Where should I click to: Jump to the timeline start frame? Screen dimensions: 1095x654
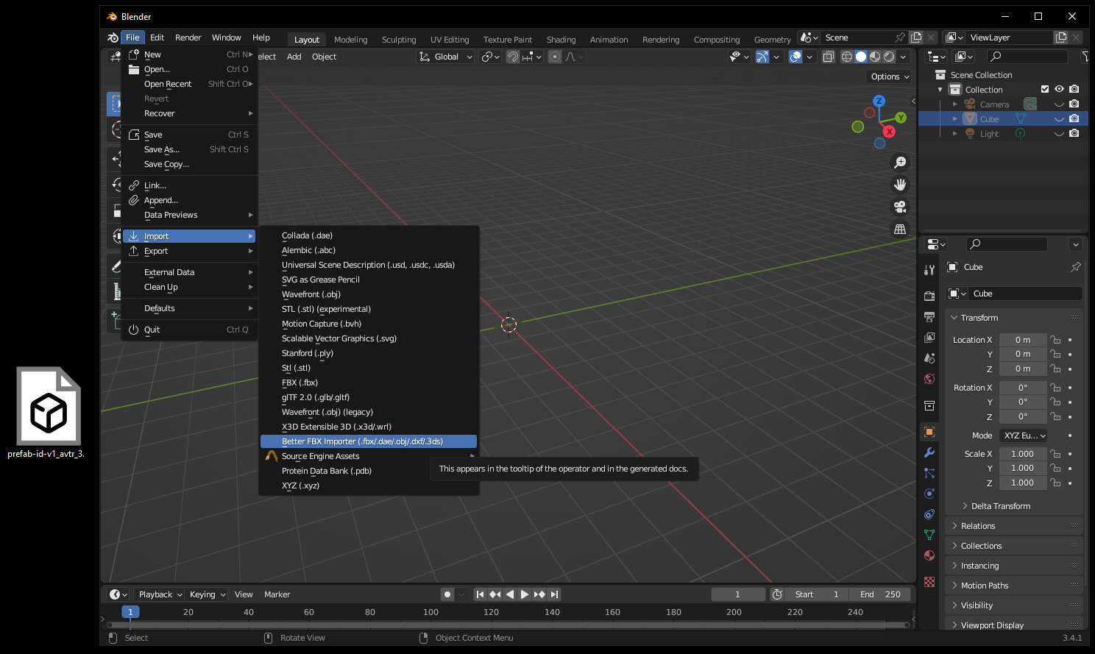(x=480, y=594)
